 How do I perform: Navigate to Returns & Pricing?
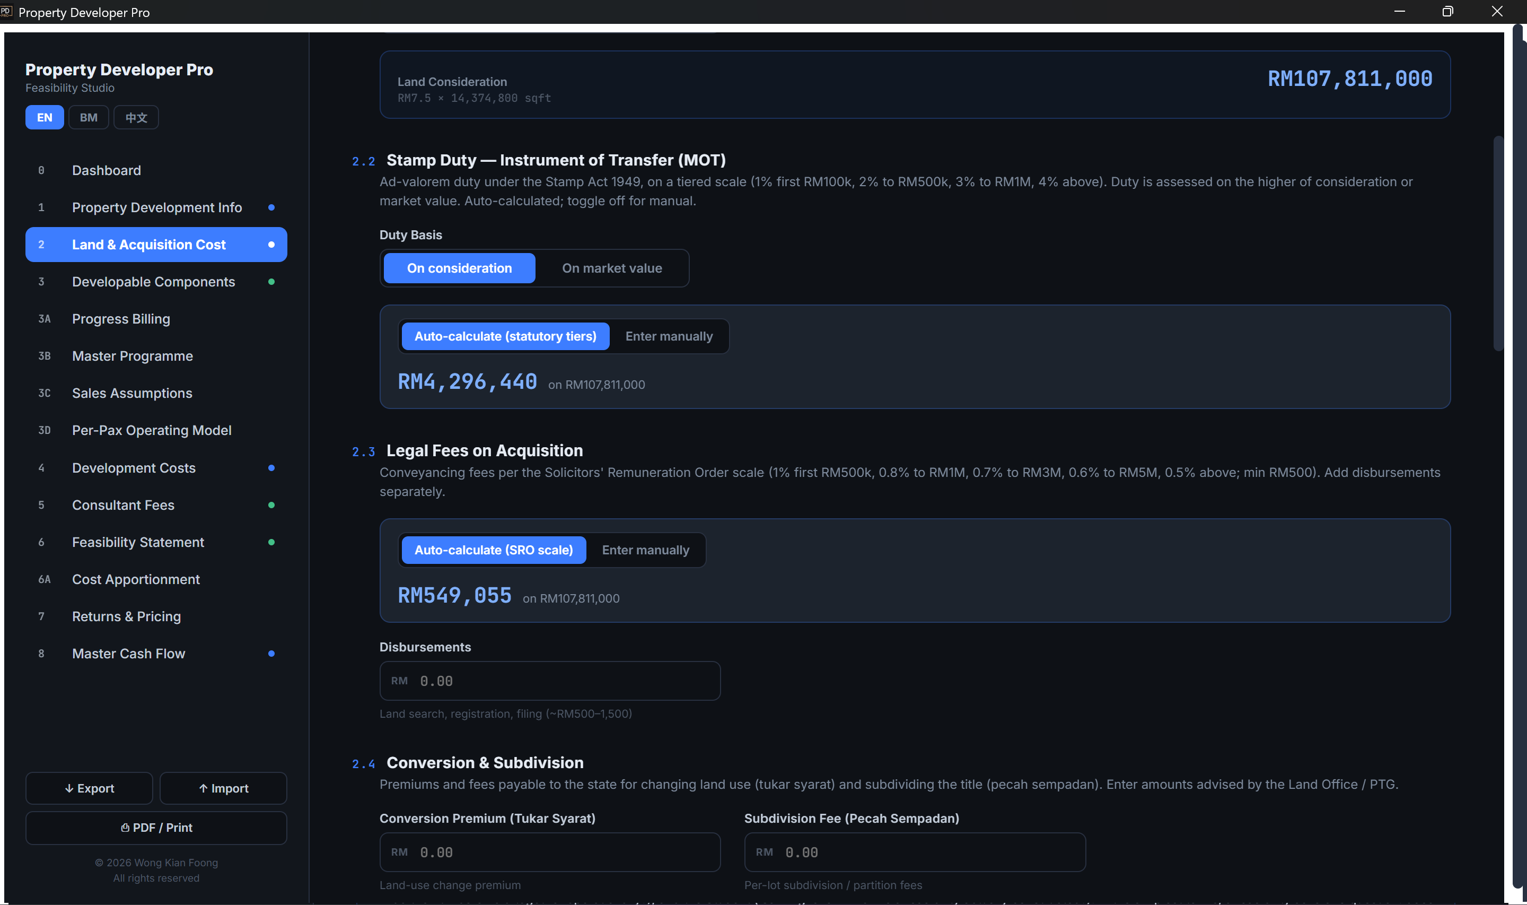(156, 616)
